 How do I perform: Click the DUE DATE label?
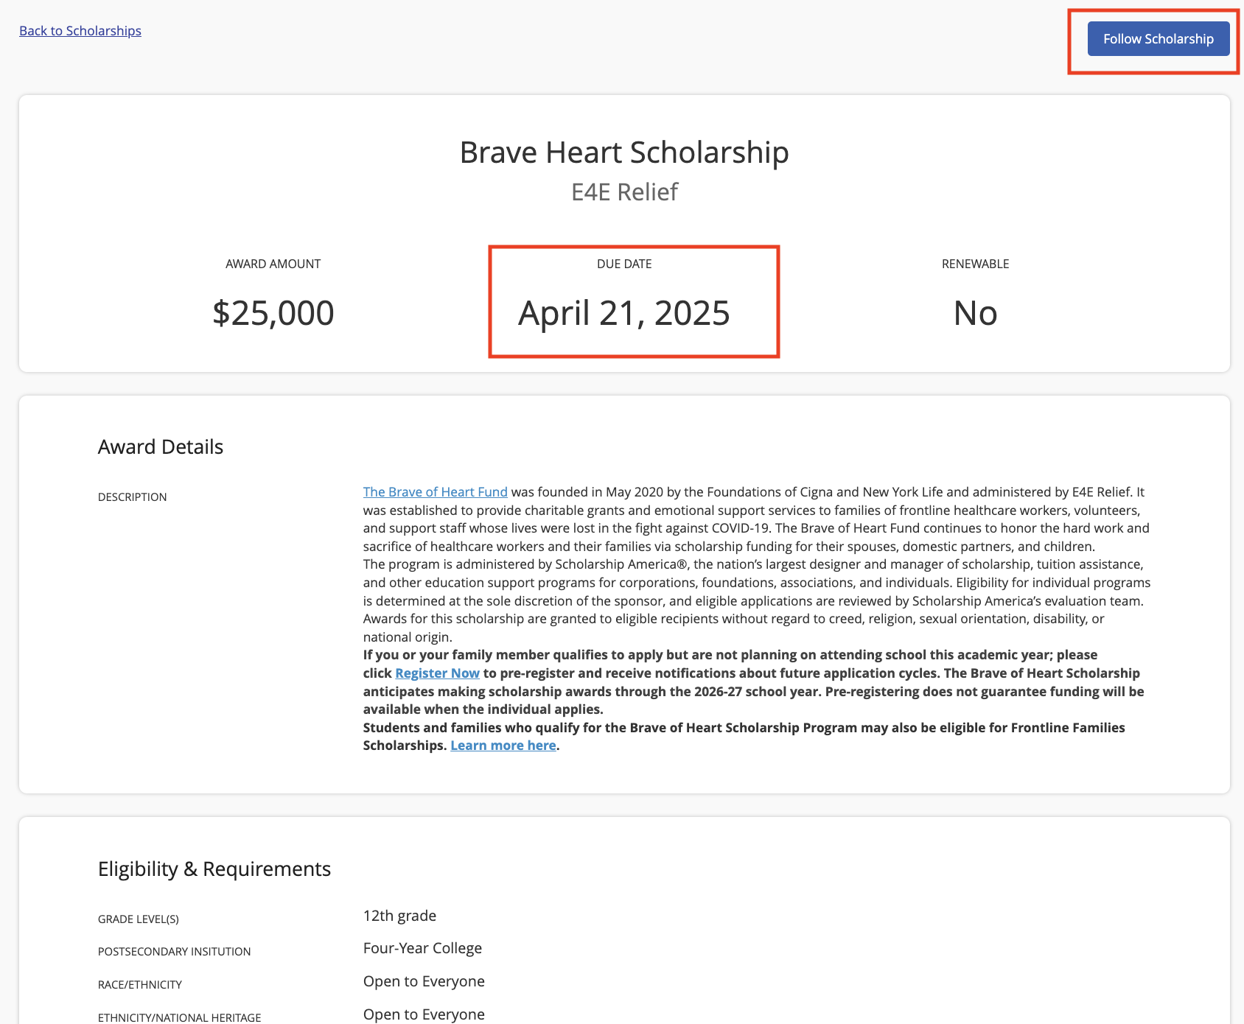(624, 264)
